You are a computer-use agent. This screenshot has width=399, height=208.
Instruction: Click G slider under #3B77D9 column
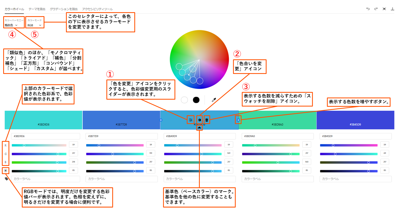click(x=115, y=154)
